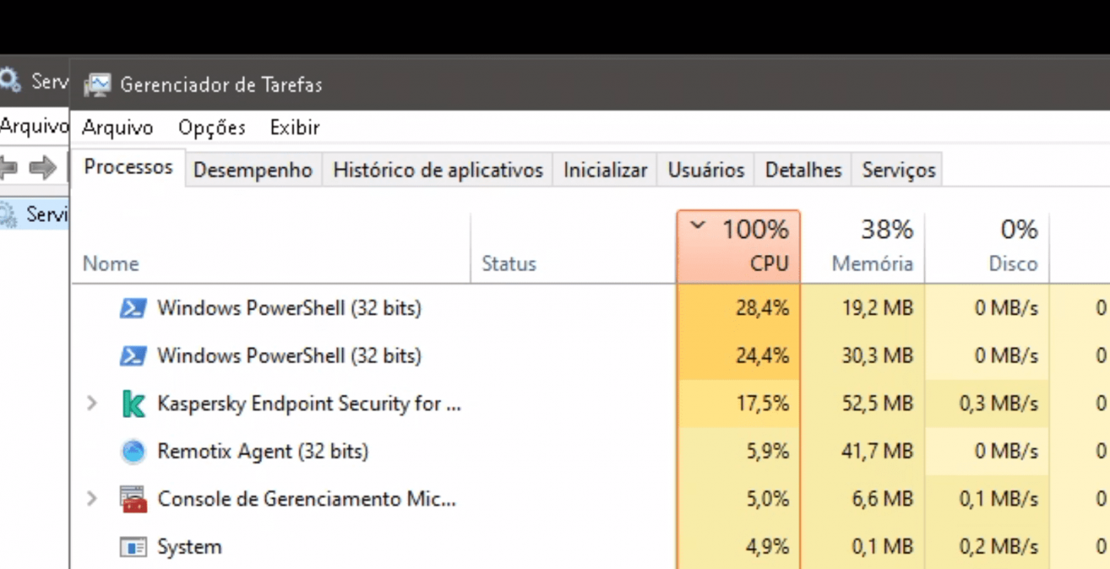The width and height of the screenshot is (1110, 569).
Task: Click the Services gear icon in background window
Action: pos(9,79)
